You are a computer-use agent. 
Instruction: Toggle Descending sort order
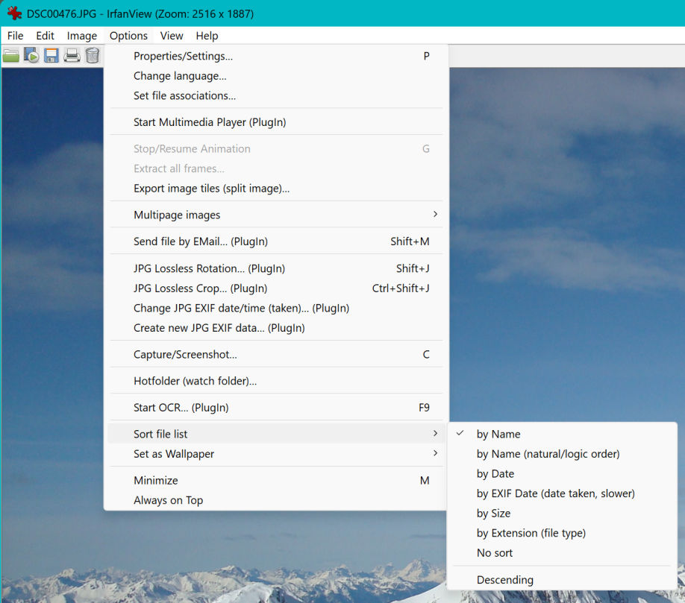[505, 580]
